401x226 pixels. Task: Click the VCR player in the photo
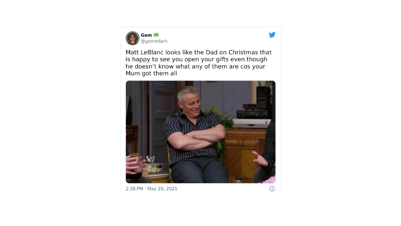[252, 114]
